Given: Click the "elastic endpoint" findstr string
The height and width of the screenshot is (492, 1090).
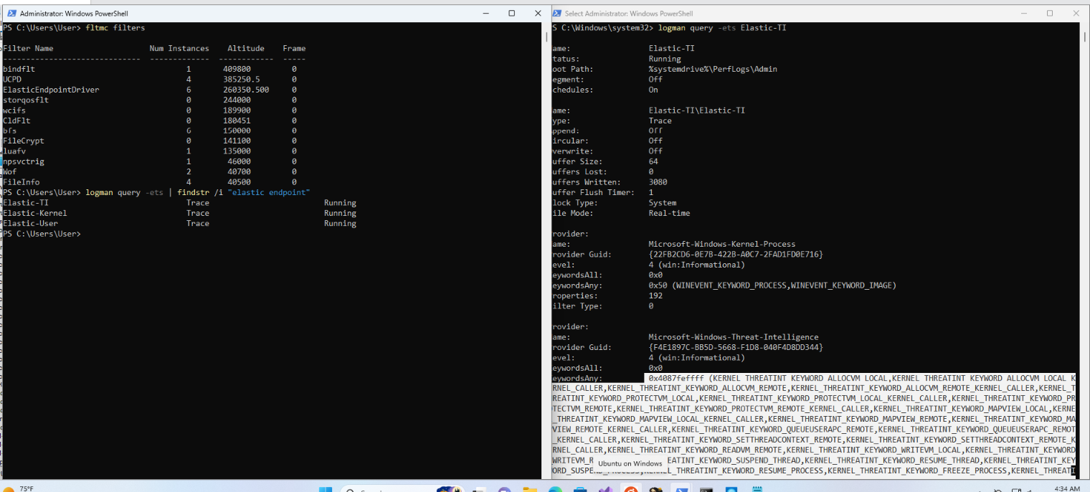Looking at the screenshot, I should click(x=268, y=193).
